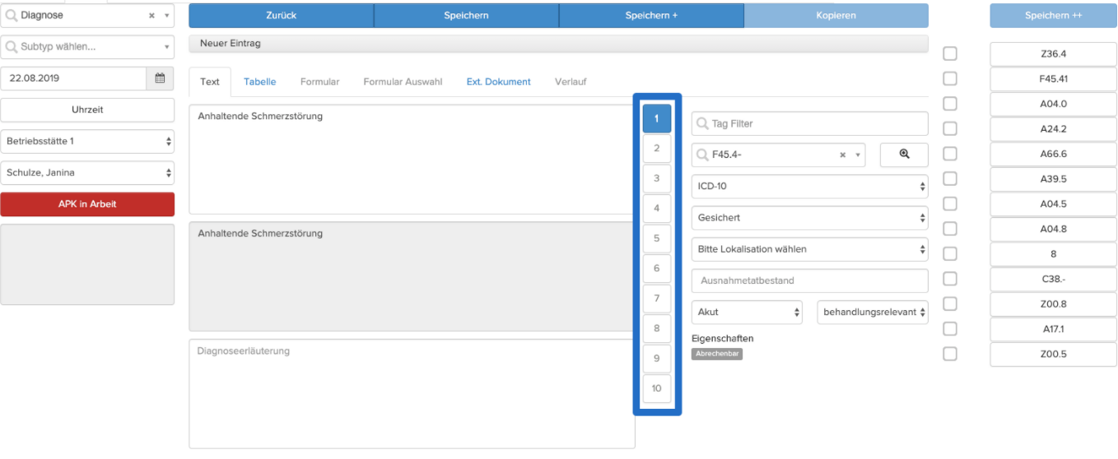Open the Betriebsstätte 1 dropdown
Image resolution: width=1118 pixels, height=459 pixels.
click(87, 141)
